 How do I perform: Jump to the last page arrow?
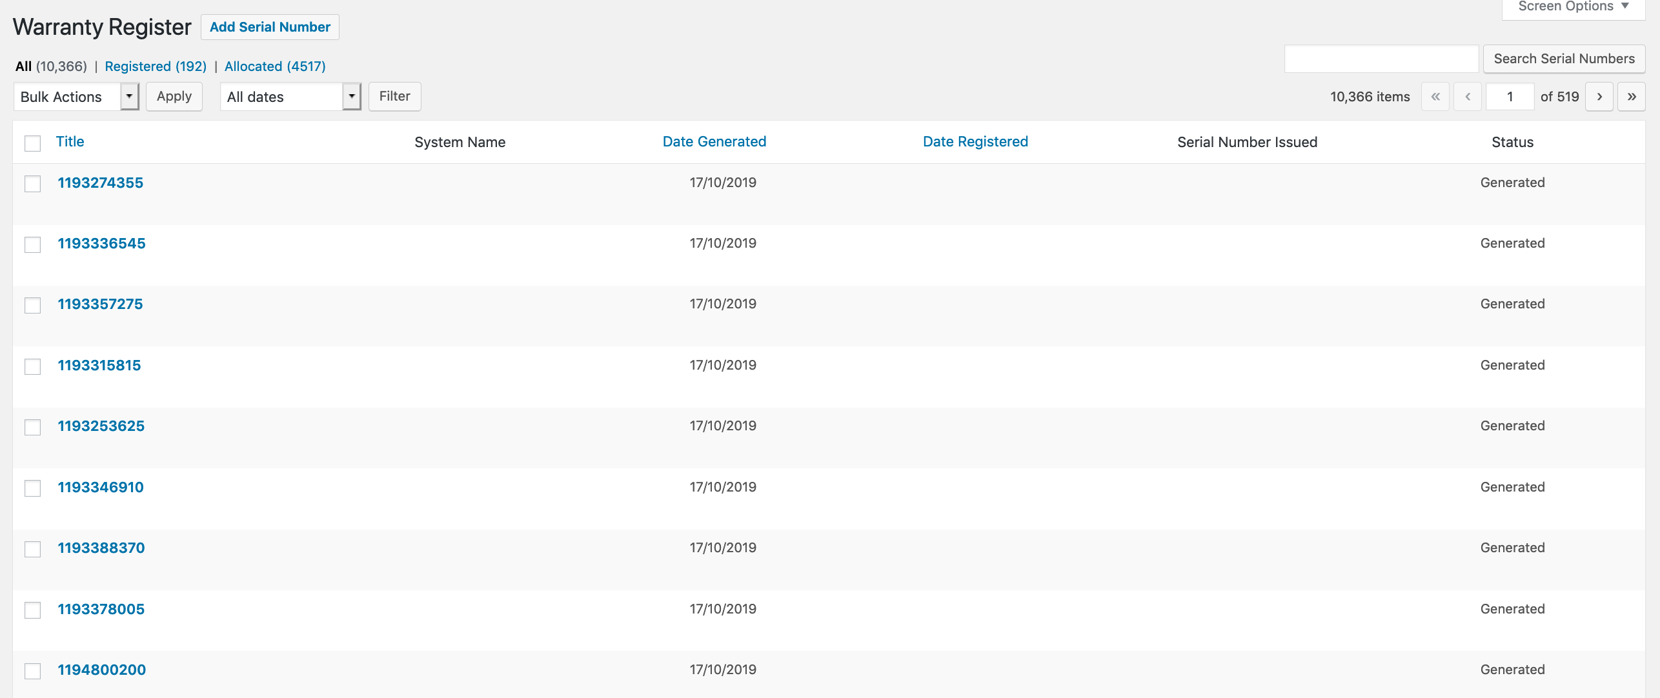pos(1631,97)
